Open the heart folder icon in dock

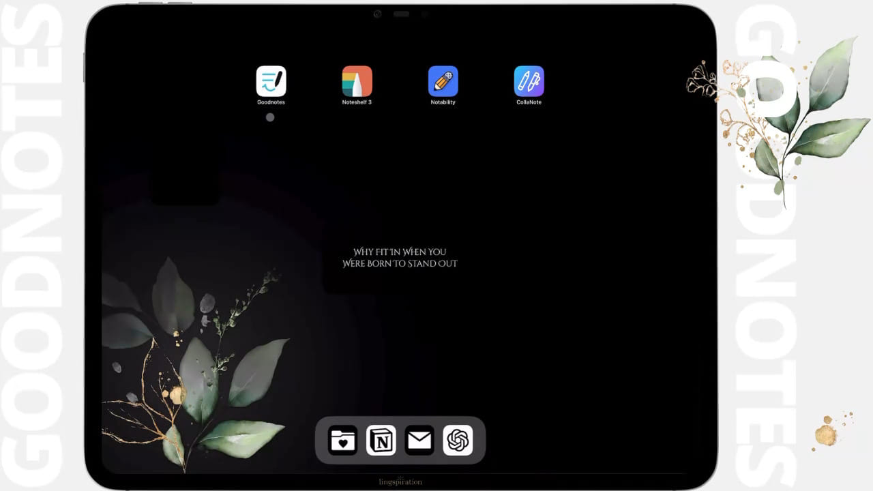pyautogui.click(x=343, y=441)
